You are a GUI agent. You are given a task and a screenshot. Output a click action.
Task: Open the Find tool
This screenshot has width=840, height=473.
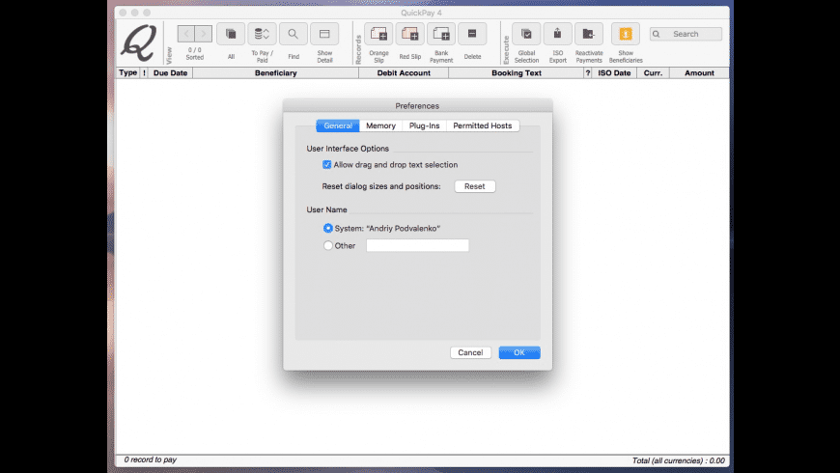pos(294,34)
